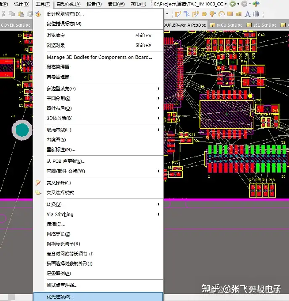289x301 pixels.
Task: Open the project path dropdown arrow
Action: click(226, 4)
